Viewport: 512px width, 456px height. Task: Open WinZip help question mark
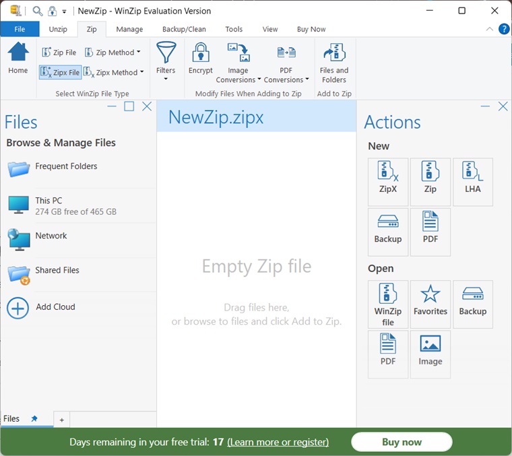(x=504, y=29)
